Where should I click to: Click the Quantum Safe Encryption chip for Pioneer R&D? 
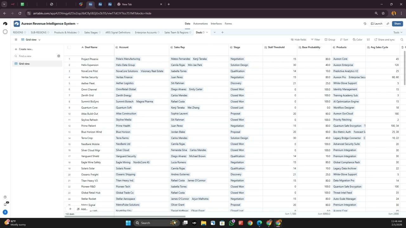point(347,187)
